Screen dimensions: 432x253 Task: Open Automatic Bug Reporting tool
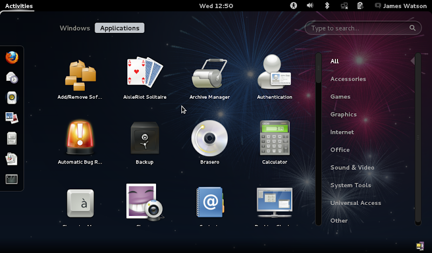tap(80, 137)
